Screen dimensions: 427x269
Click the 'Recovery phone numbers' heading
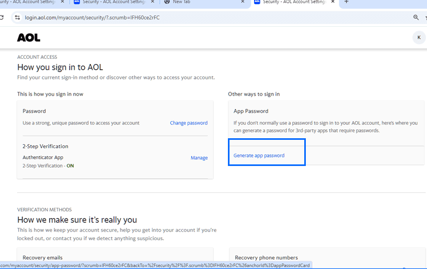[x=266, y=258]
